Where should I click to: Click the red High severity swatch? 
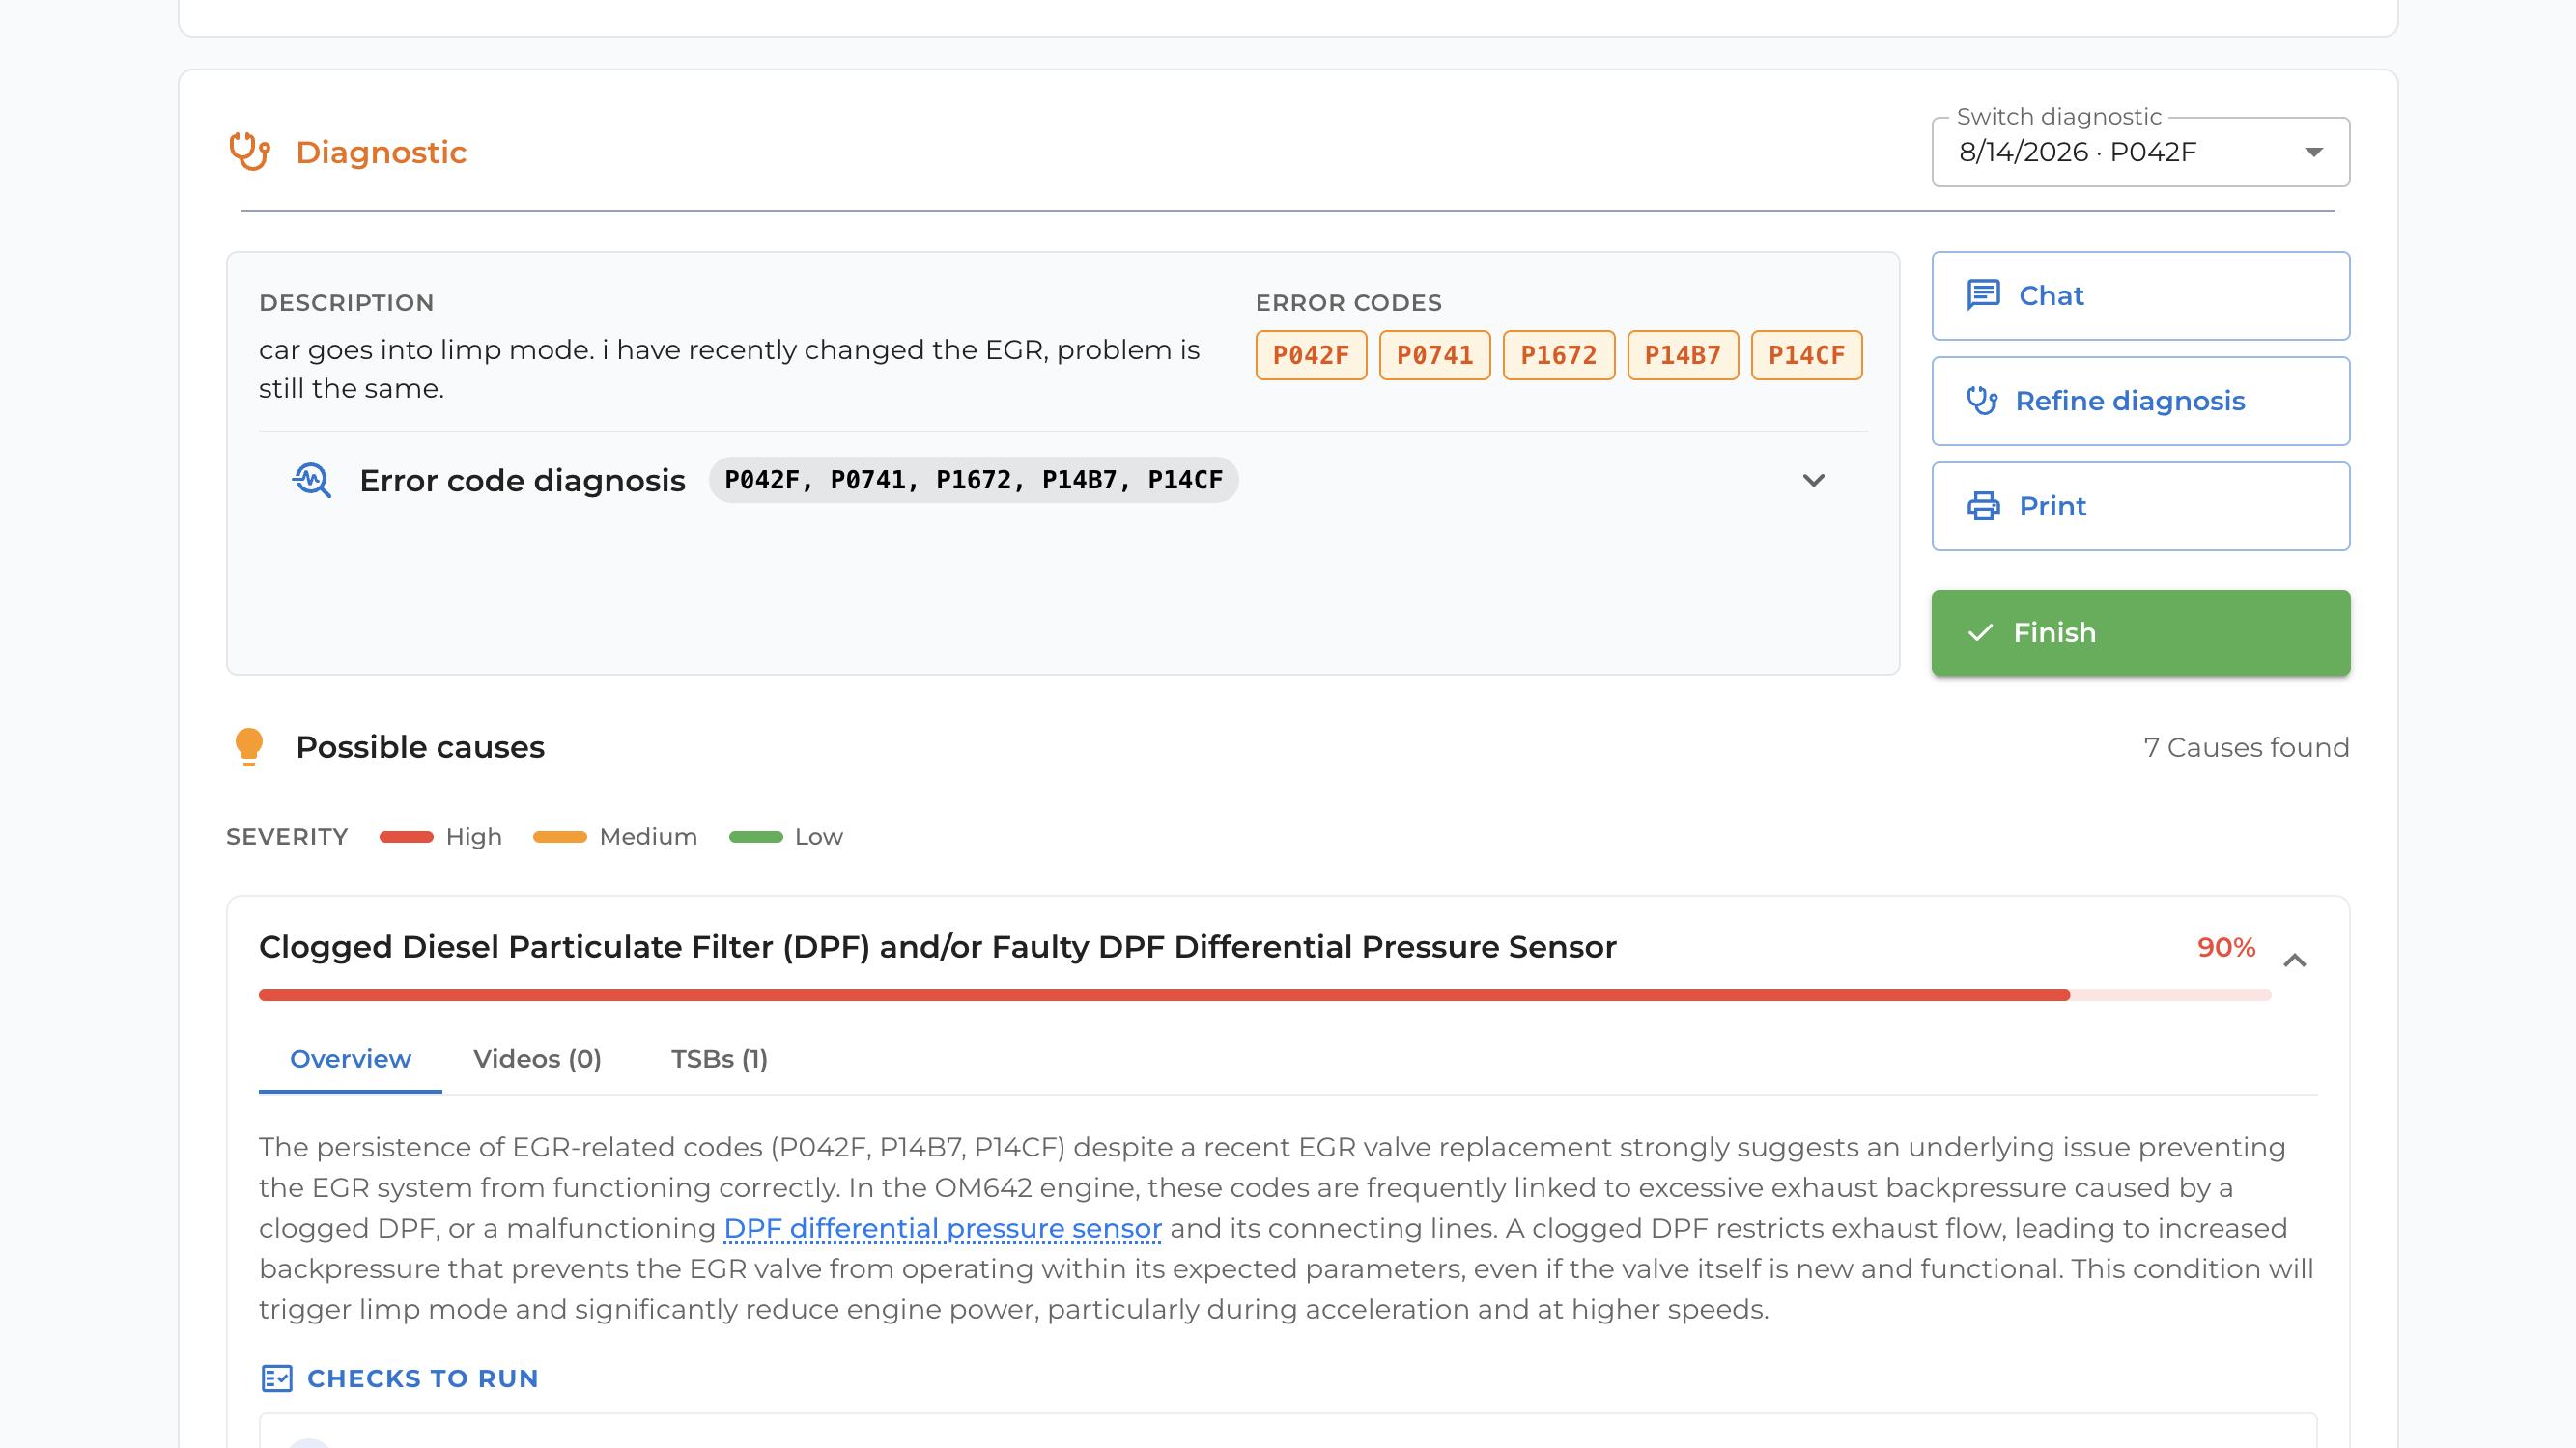(406, 836)
